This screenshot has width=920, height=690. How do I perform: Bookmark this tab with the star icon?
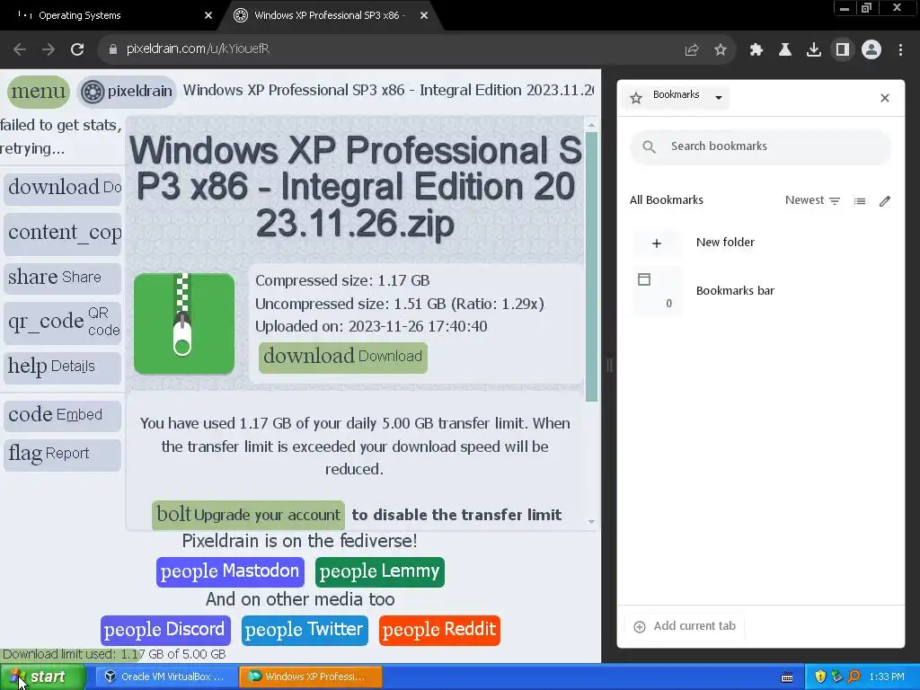point(721,50)
